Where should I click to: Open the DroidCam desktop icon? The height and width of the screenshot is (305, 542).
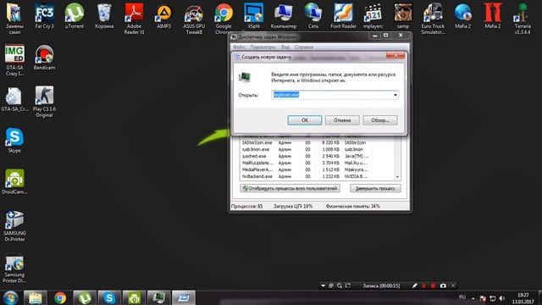click(14, 182)
